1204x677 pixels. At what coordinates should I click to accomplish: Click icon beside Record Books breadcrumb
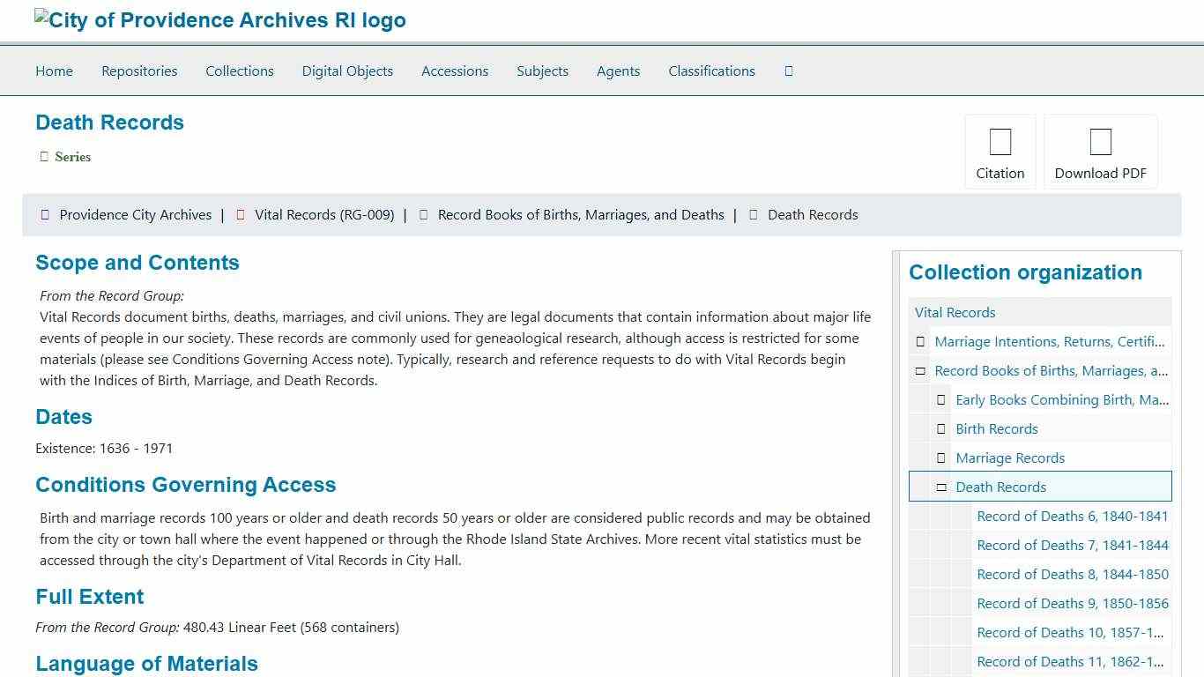[424, 215]
